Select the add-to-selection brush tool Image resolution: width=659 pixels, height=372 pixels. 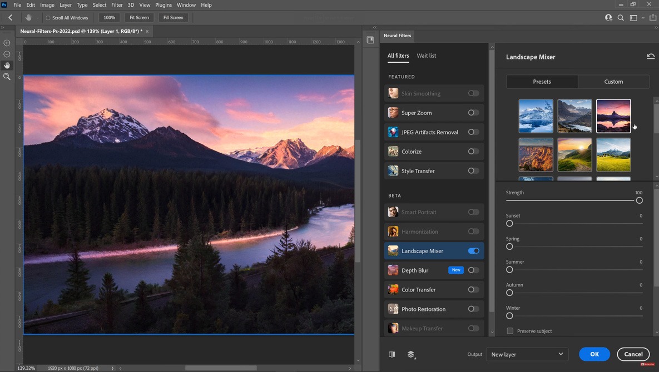coord(6,42)
